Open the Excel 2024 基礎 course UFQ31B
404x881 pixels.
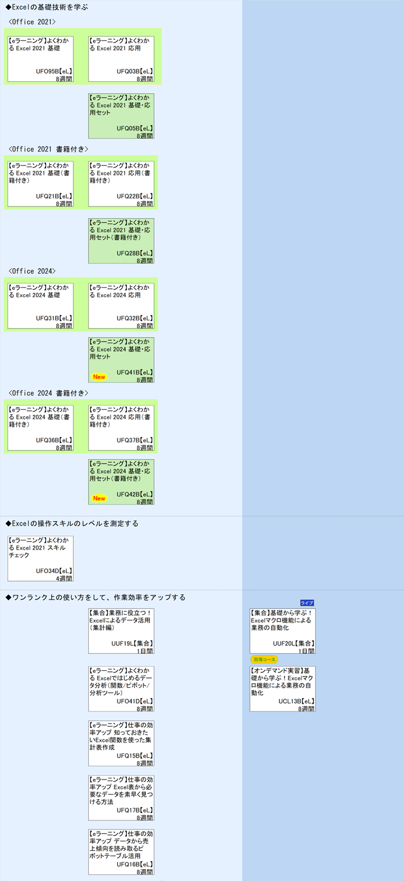(40, 306)
